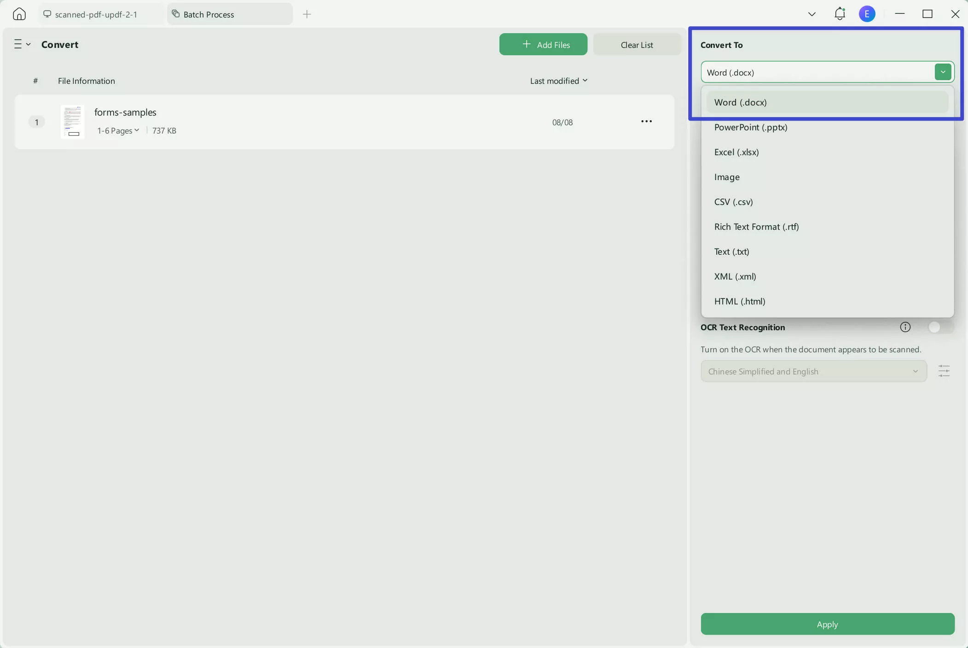Click the Add Files button
Screen dimensions: 968x648
click(x=543, y=45)
